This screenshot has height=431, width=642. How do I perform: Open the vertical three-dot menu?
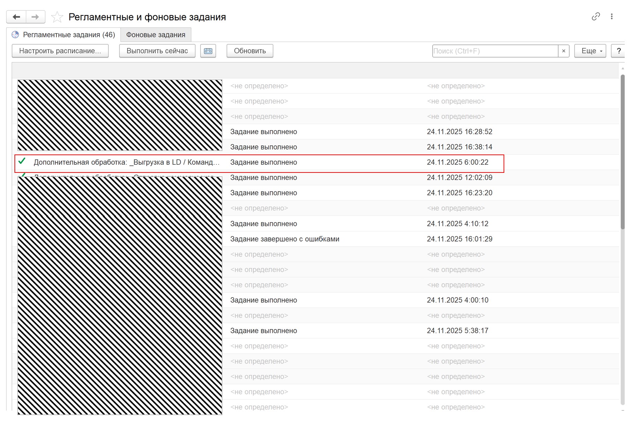point(612,16)
